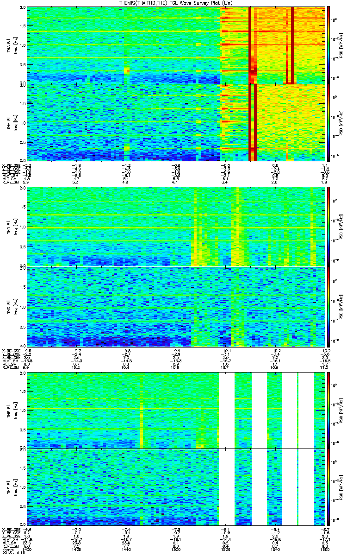Click the PSD [nT²/Hz] label beside THA B⊥ color bar
The image size is (347, 556).
[341, 45]
